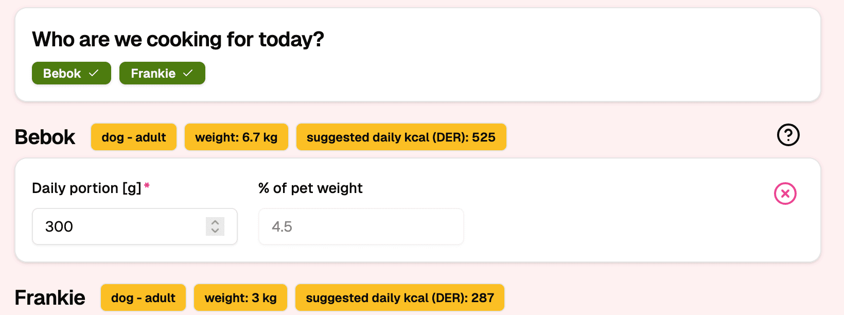Click the "% of pet weight" label
Viewport: 844px width, 315px height.
tap(310, 188)
